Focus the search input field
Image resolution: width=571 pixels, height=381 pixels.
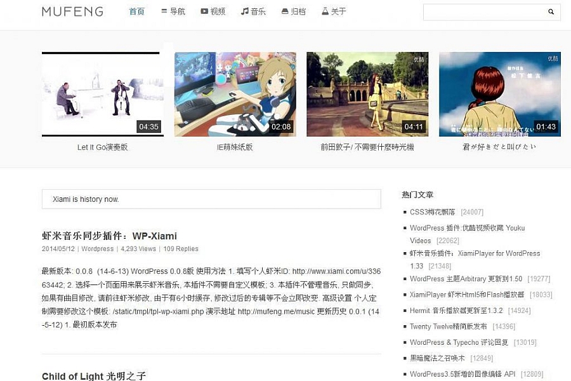(492, 12)
